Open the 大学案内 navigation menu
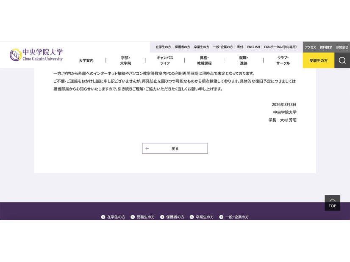The height and width of the screenshot is (262, 350). pyautogui.click(x=86, y=60)
